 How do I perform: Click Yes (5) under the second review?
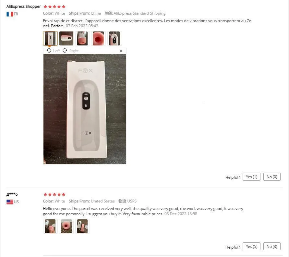click(251, 246)
